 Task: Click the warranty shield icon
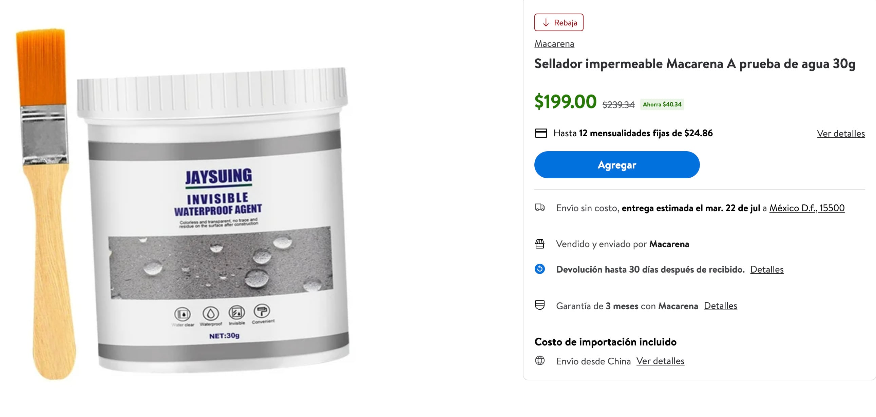(540, 305)
